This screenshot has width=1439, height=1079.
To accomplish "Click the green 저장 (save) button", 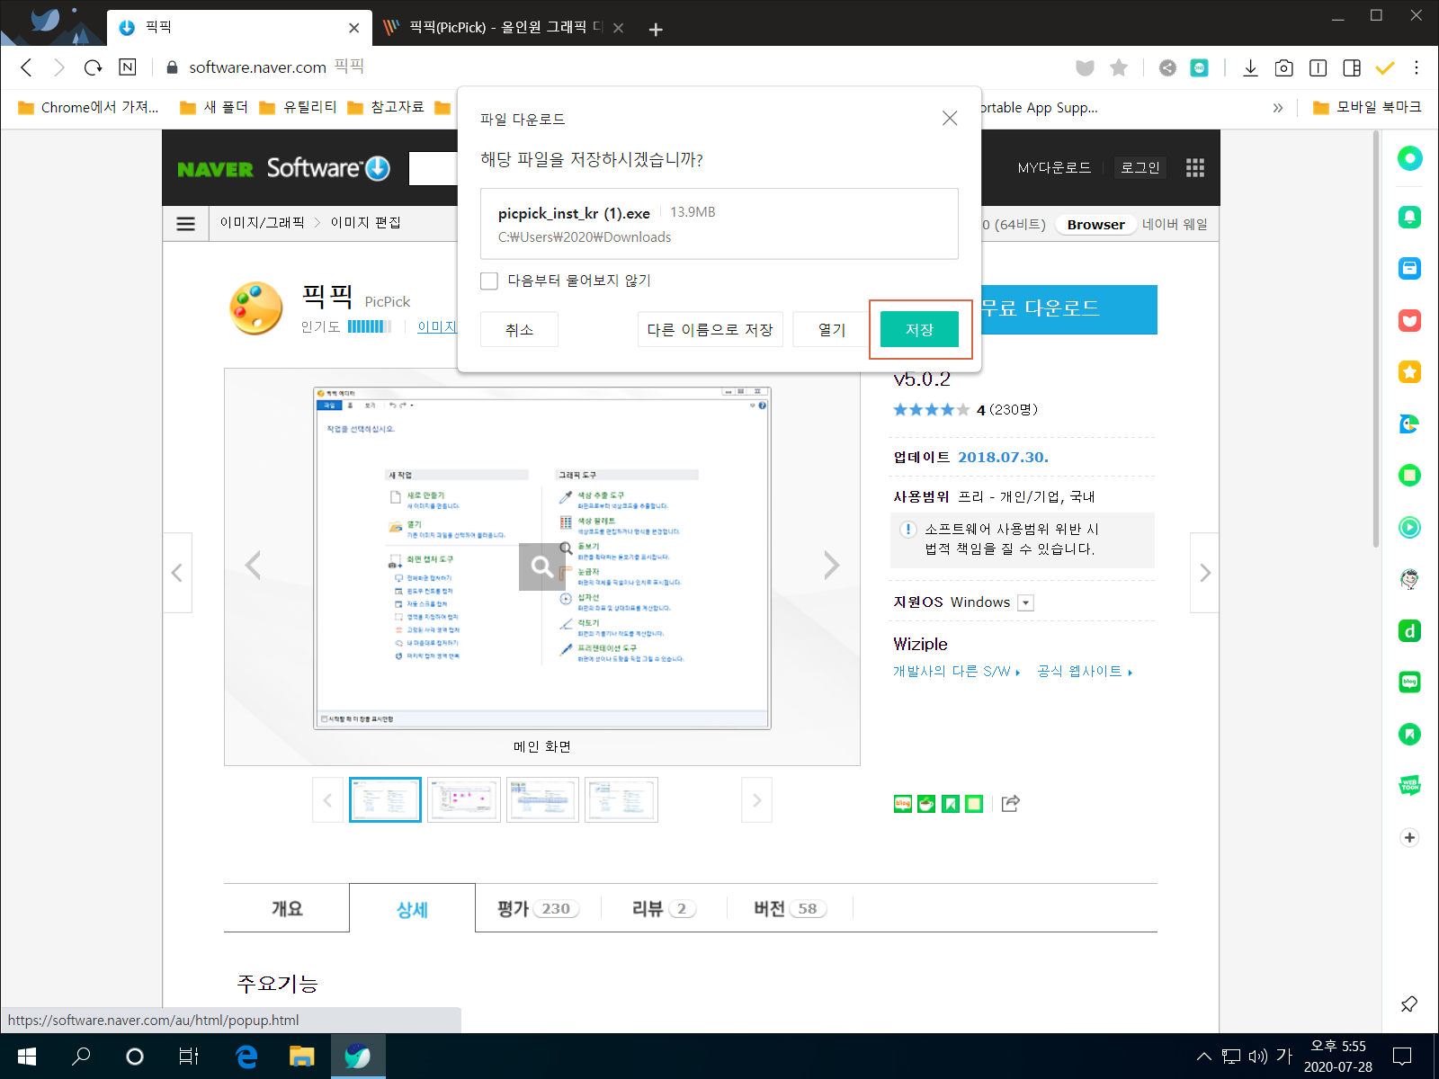I will [x=919, y=329].
